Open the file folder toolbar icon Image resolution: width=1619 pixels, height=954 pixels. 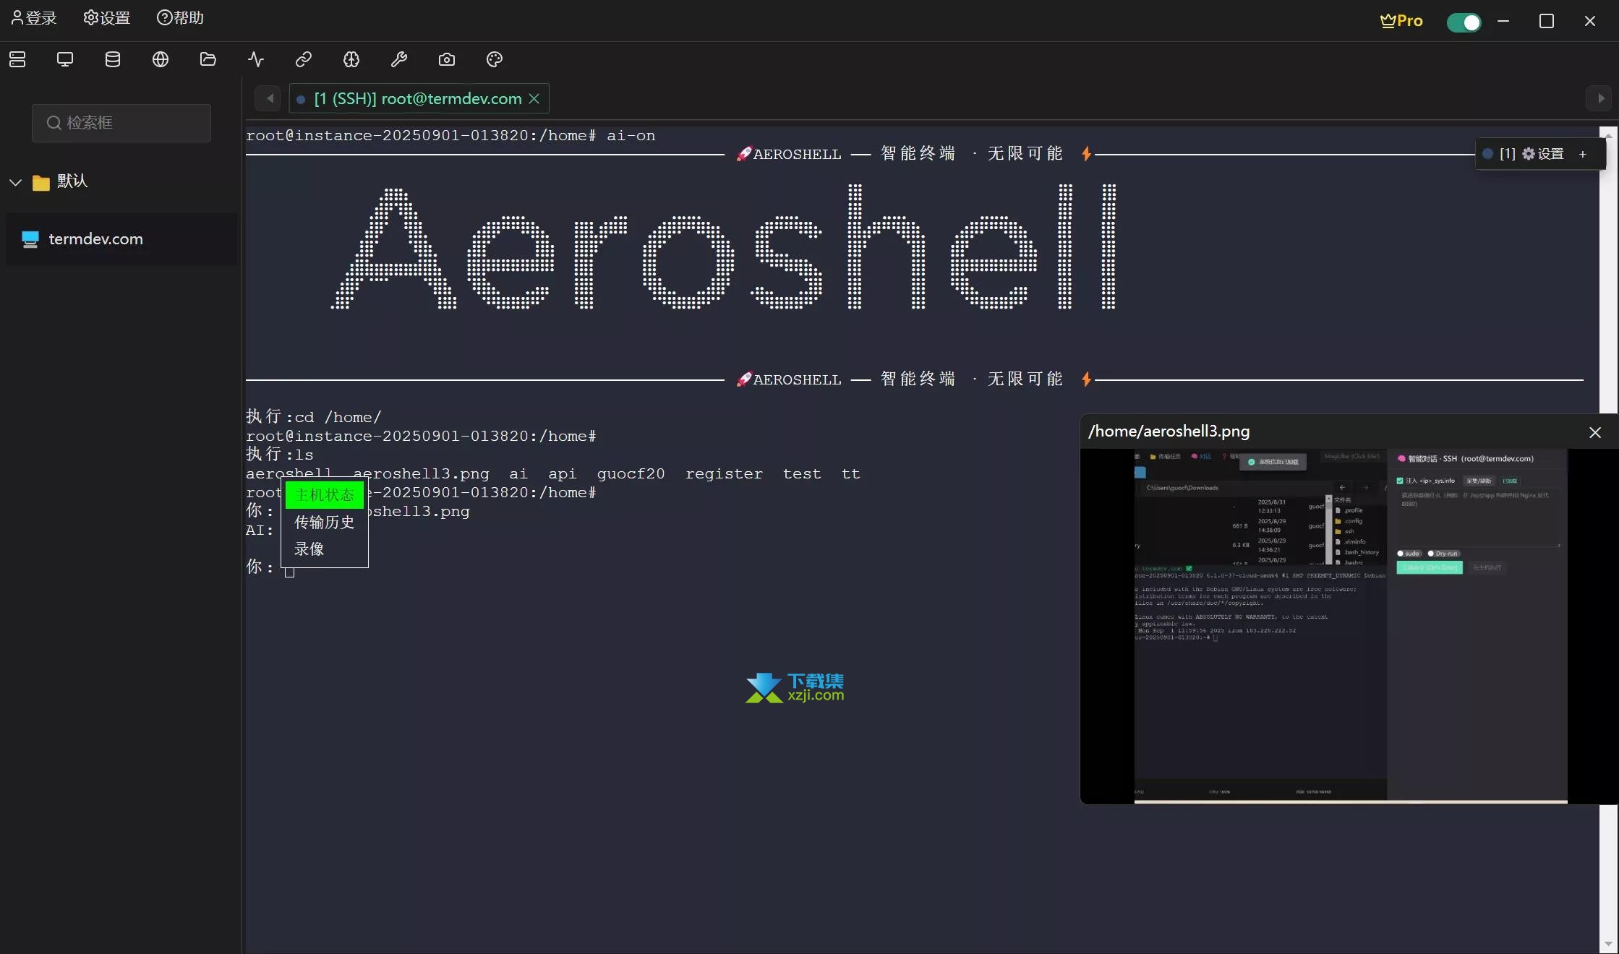208,59
